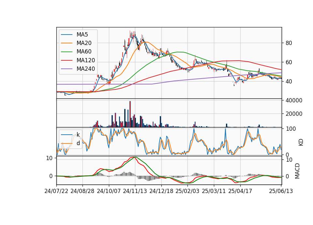Click the KD axis value 100

[291, 129]
